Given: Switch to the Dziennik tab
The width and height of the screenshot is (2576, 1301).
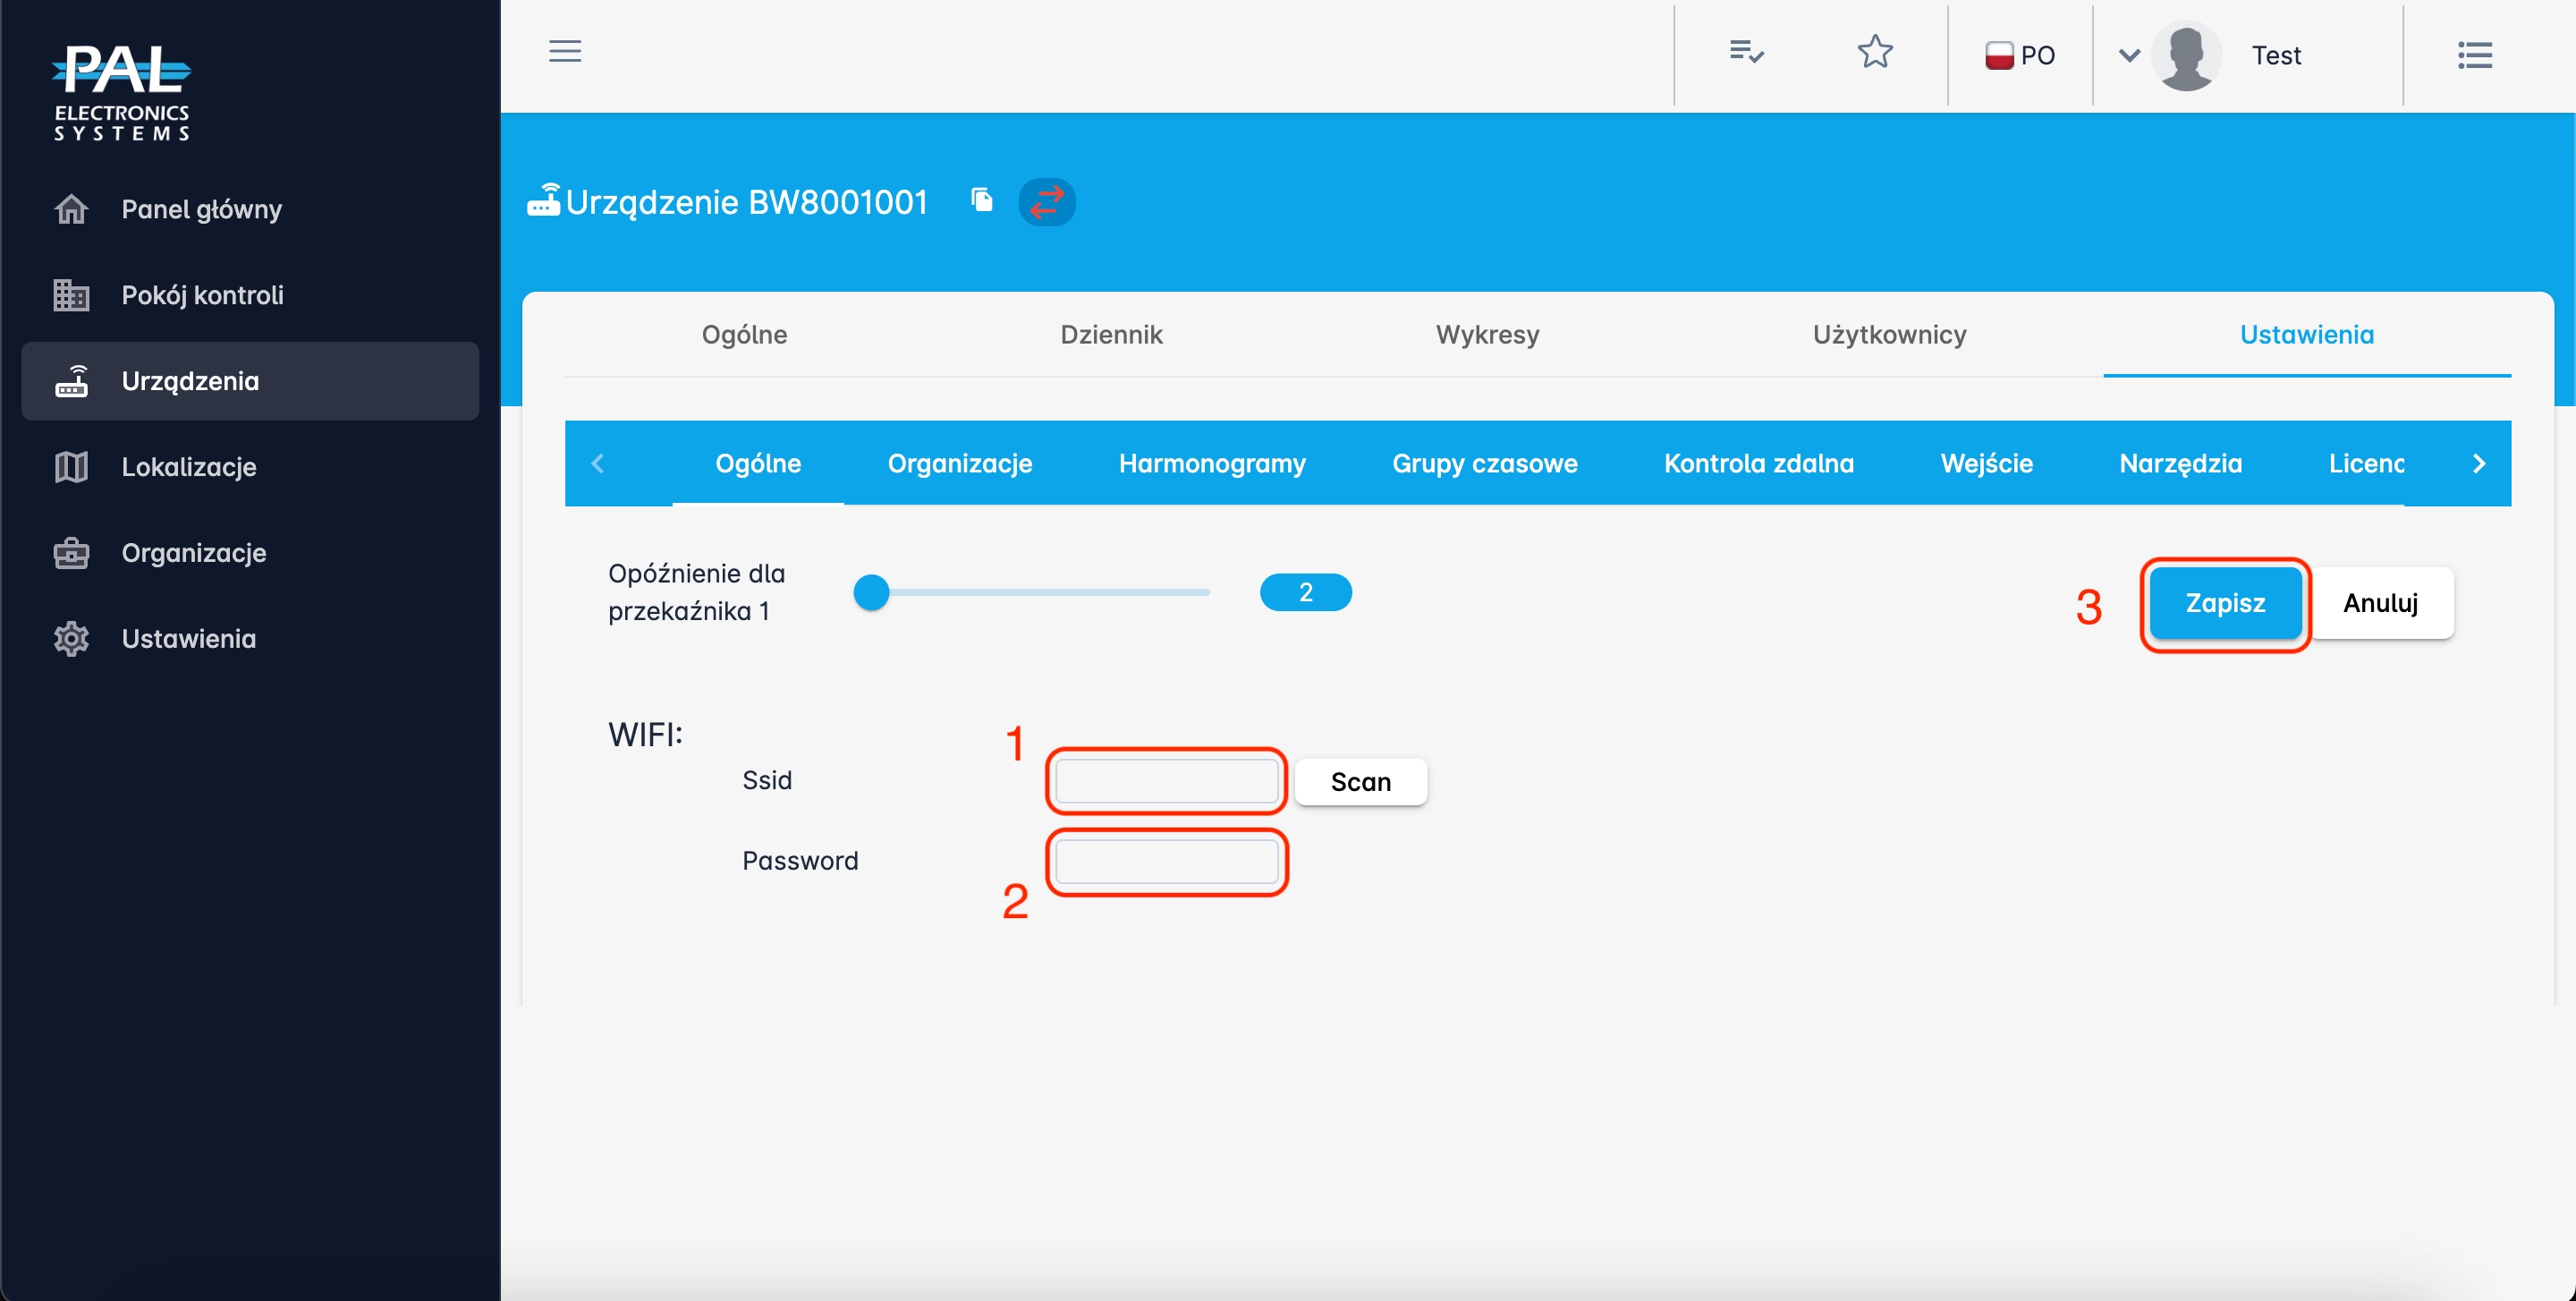Looking at the screenshot, I should 1111,334.
